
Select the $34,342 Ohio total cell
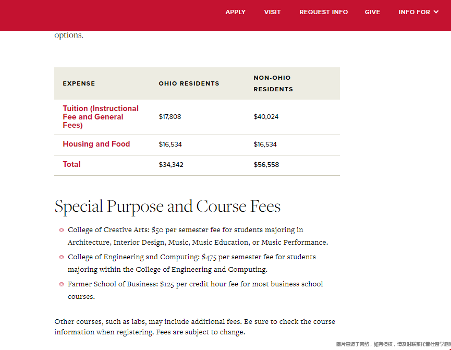(171, 165)
